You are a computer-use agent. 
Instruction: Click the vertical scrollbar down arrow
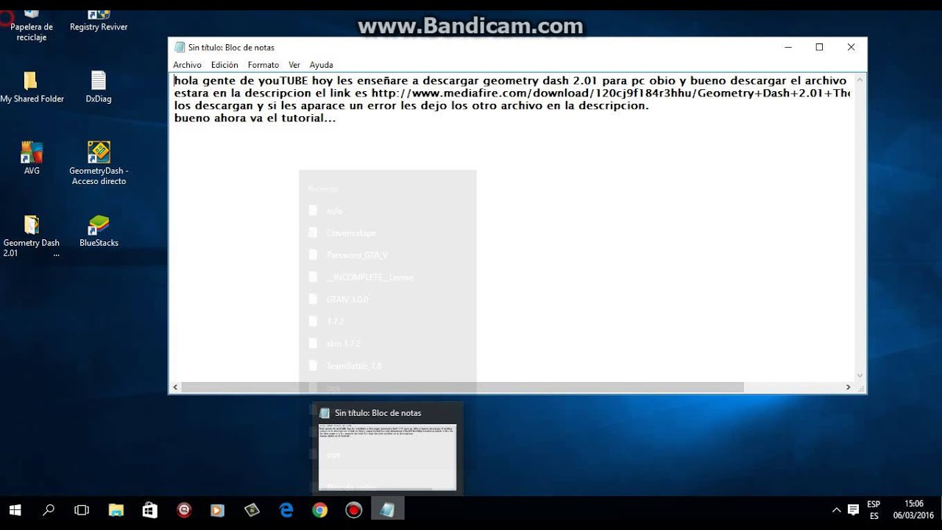[x=860, y=375]
